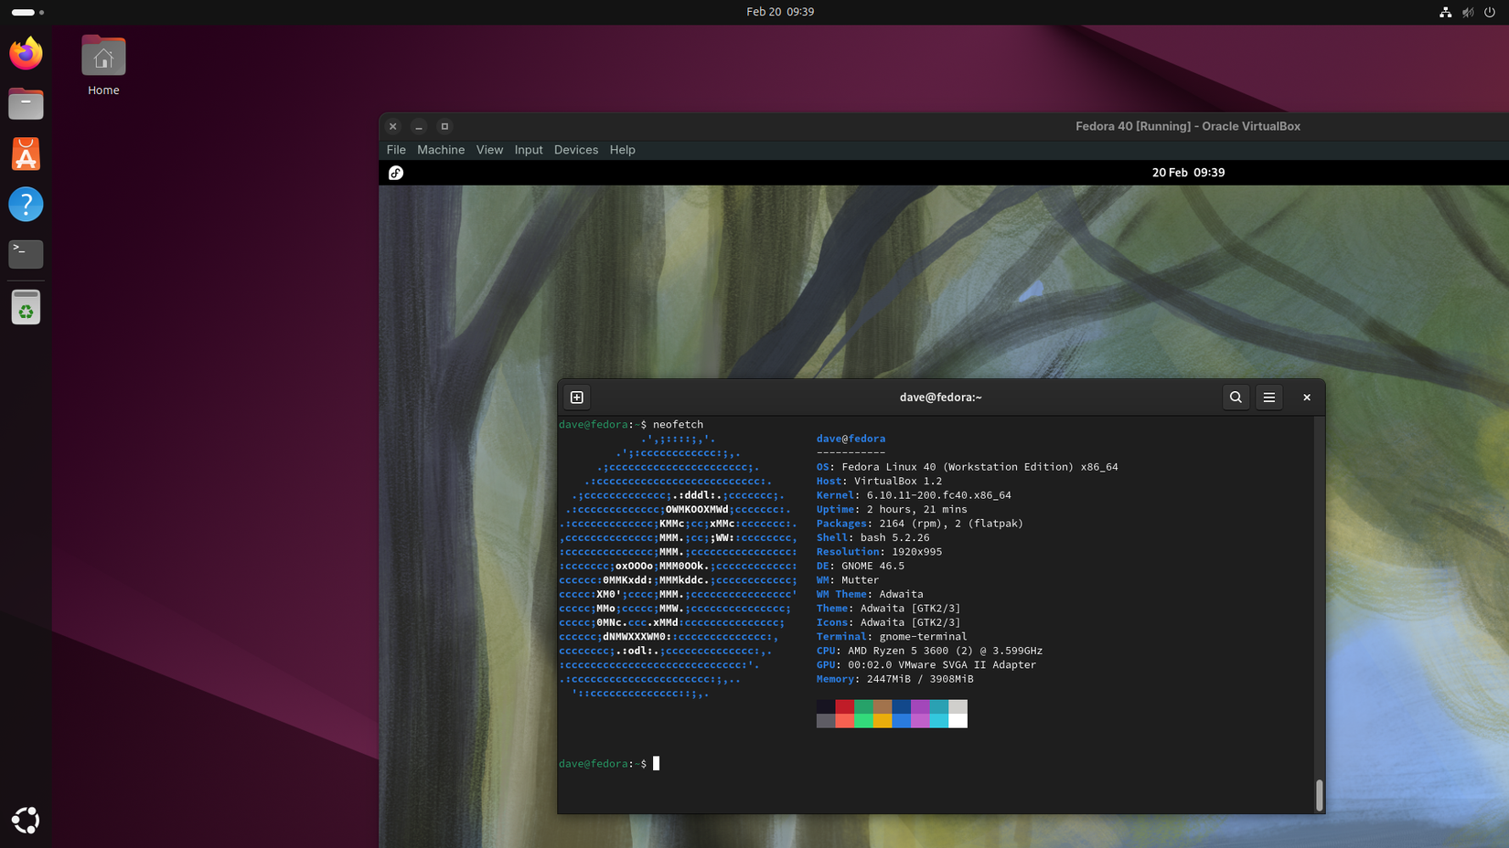Open the Help app from the dock
The width and height of the screenshot is (1509, 848).
pyautogui.click(x=26, y=204)
